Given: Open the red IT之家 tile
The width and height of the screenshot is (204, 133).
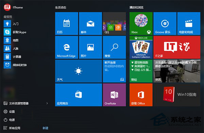Looking at the screenshot, I should pos(177,47).
